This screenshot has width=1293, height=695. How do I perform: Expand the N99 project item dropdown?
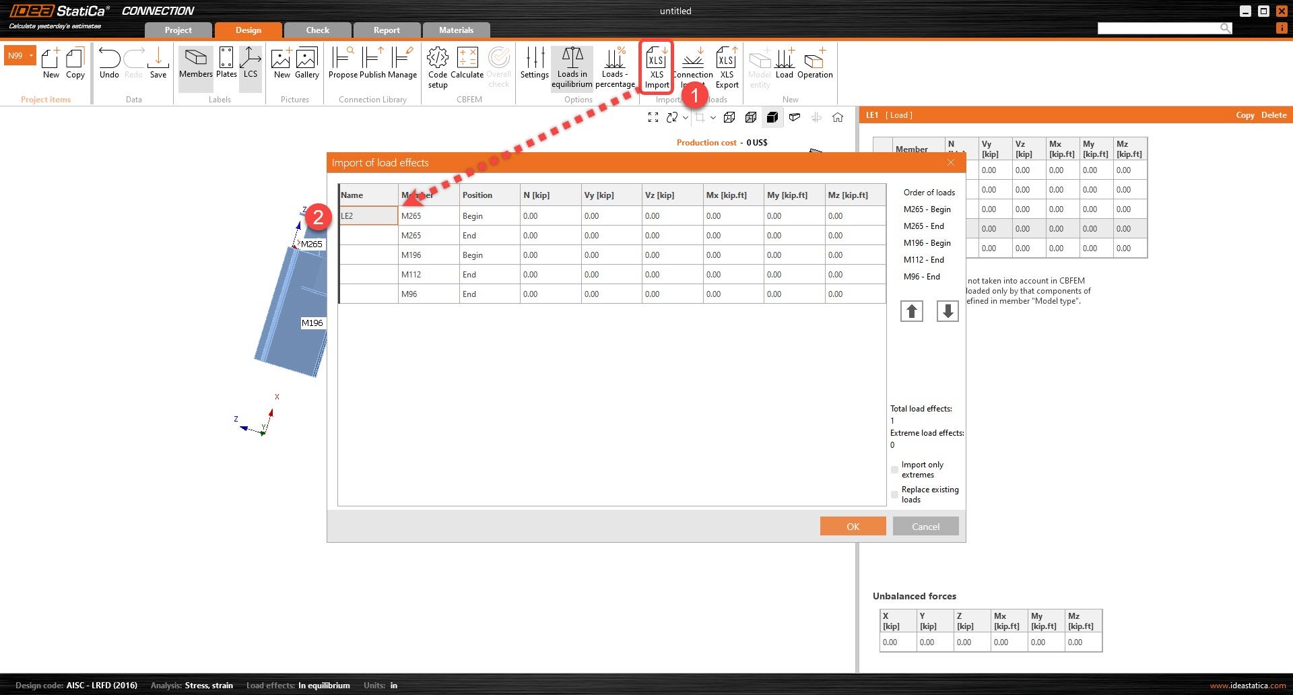pyautogui.click(x=31, y=55)
